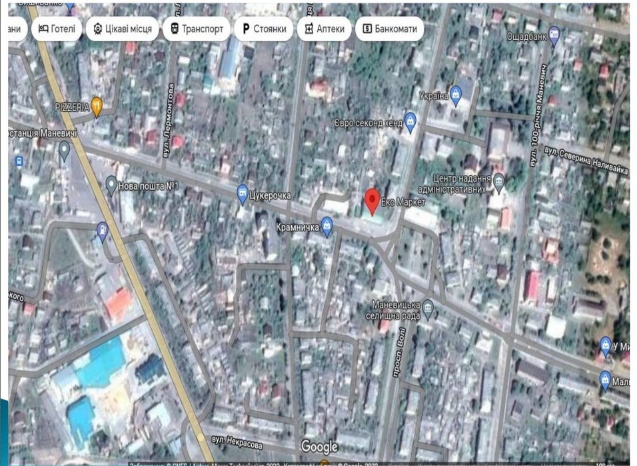Click the Аптеки filter chip
Image resolution: width=637 pixels, height=466 pixels.
point(324,29)
